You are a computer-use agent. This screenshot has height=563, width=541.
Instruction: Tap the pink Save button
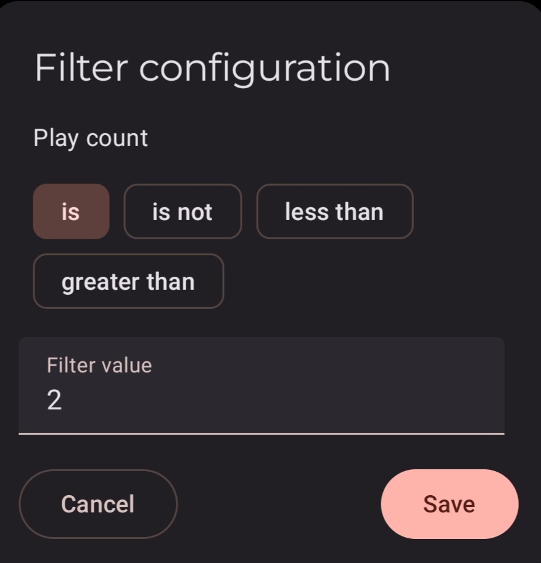coord(450,504)
